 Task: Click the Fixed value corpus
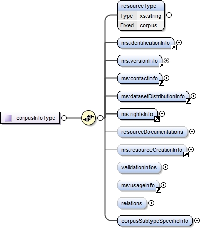click(148, 25)
